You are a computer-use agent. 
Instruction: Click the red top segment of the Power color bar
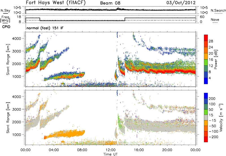(x=206, y=38)
